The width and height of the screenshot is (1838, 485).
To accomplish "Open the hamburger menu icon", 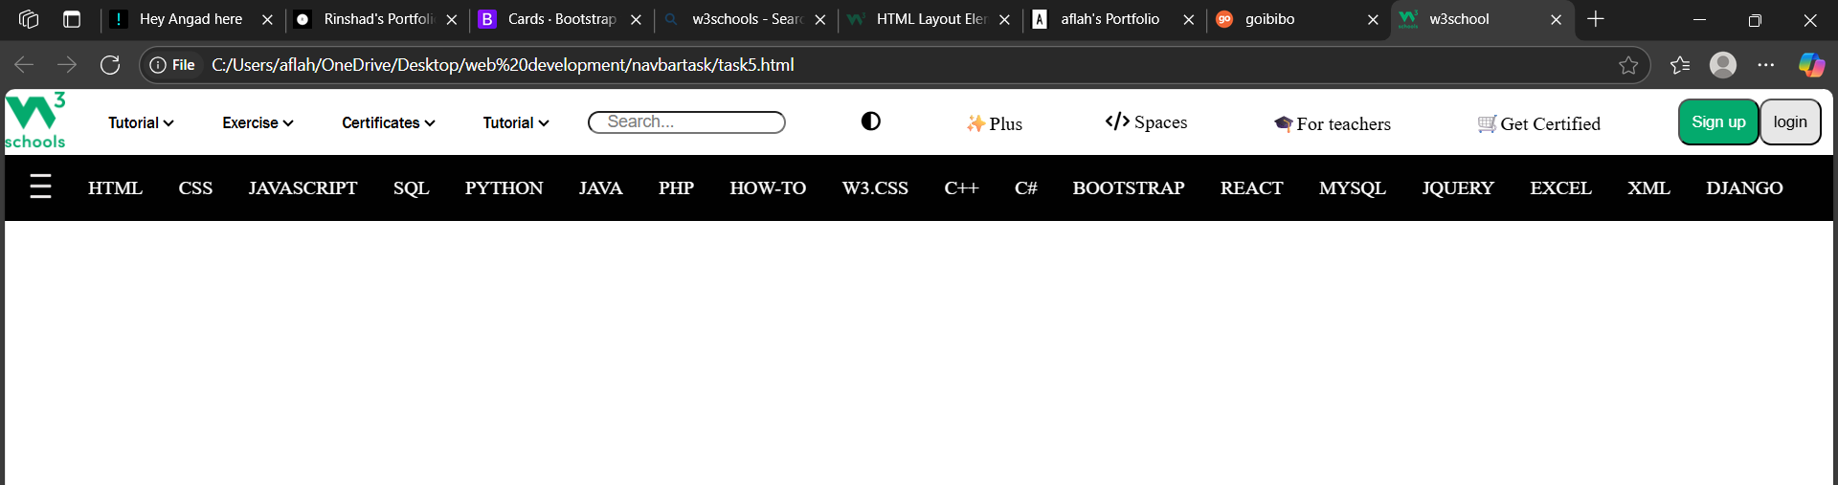I will [x=40, y=187].
